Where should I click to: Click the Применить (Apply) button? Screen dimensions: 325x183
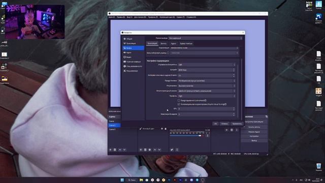click(237, 124)
